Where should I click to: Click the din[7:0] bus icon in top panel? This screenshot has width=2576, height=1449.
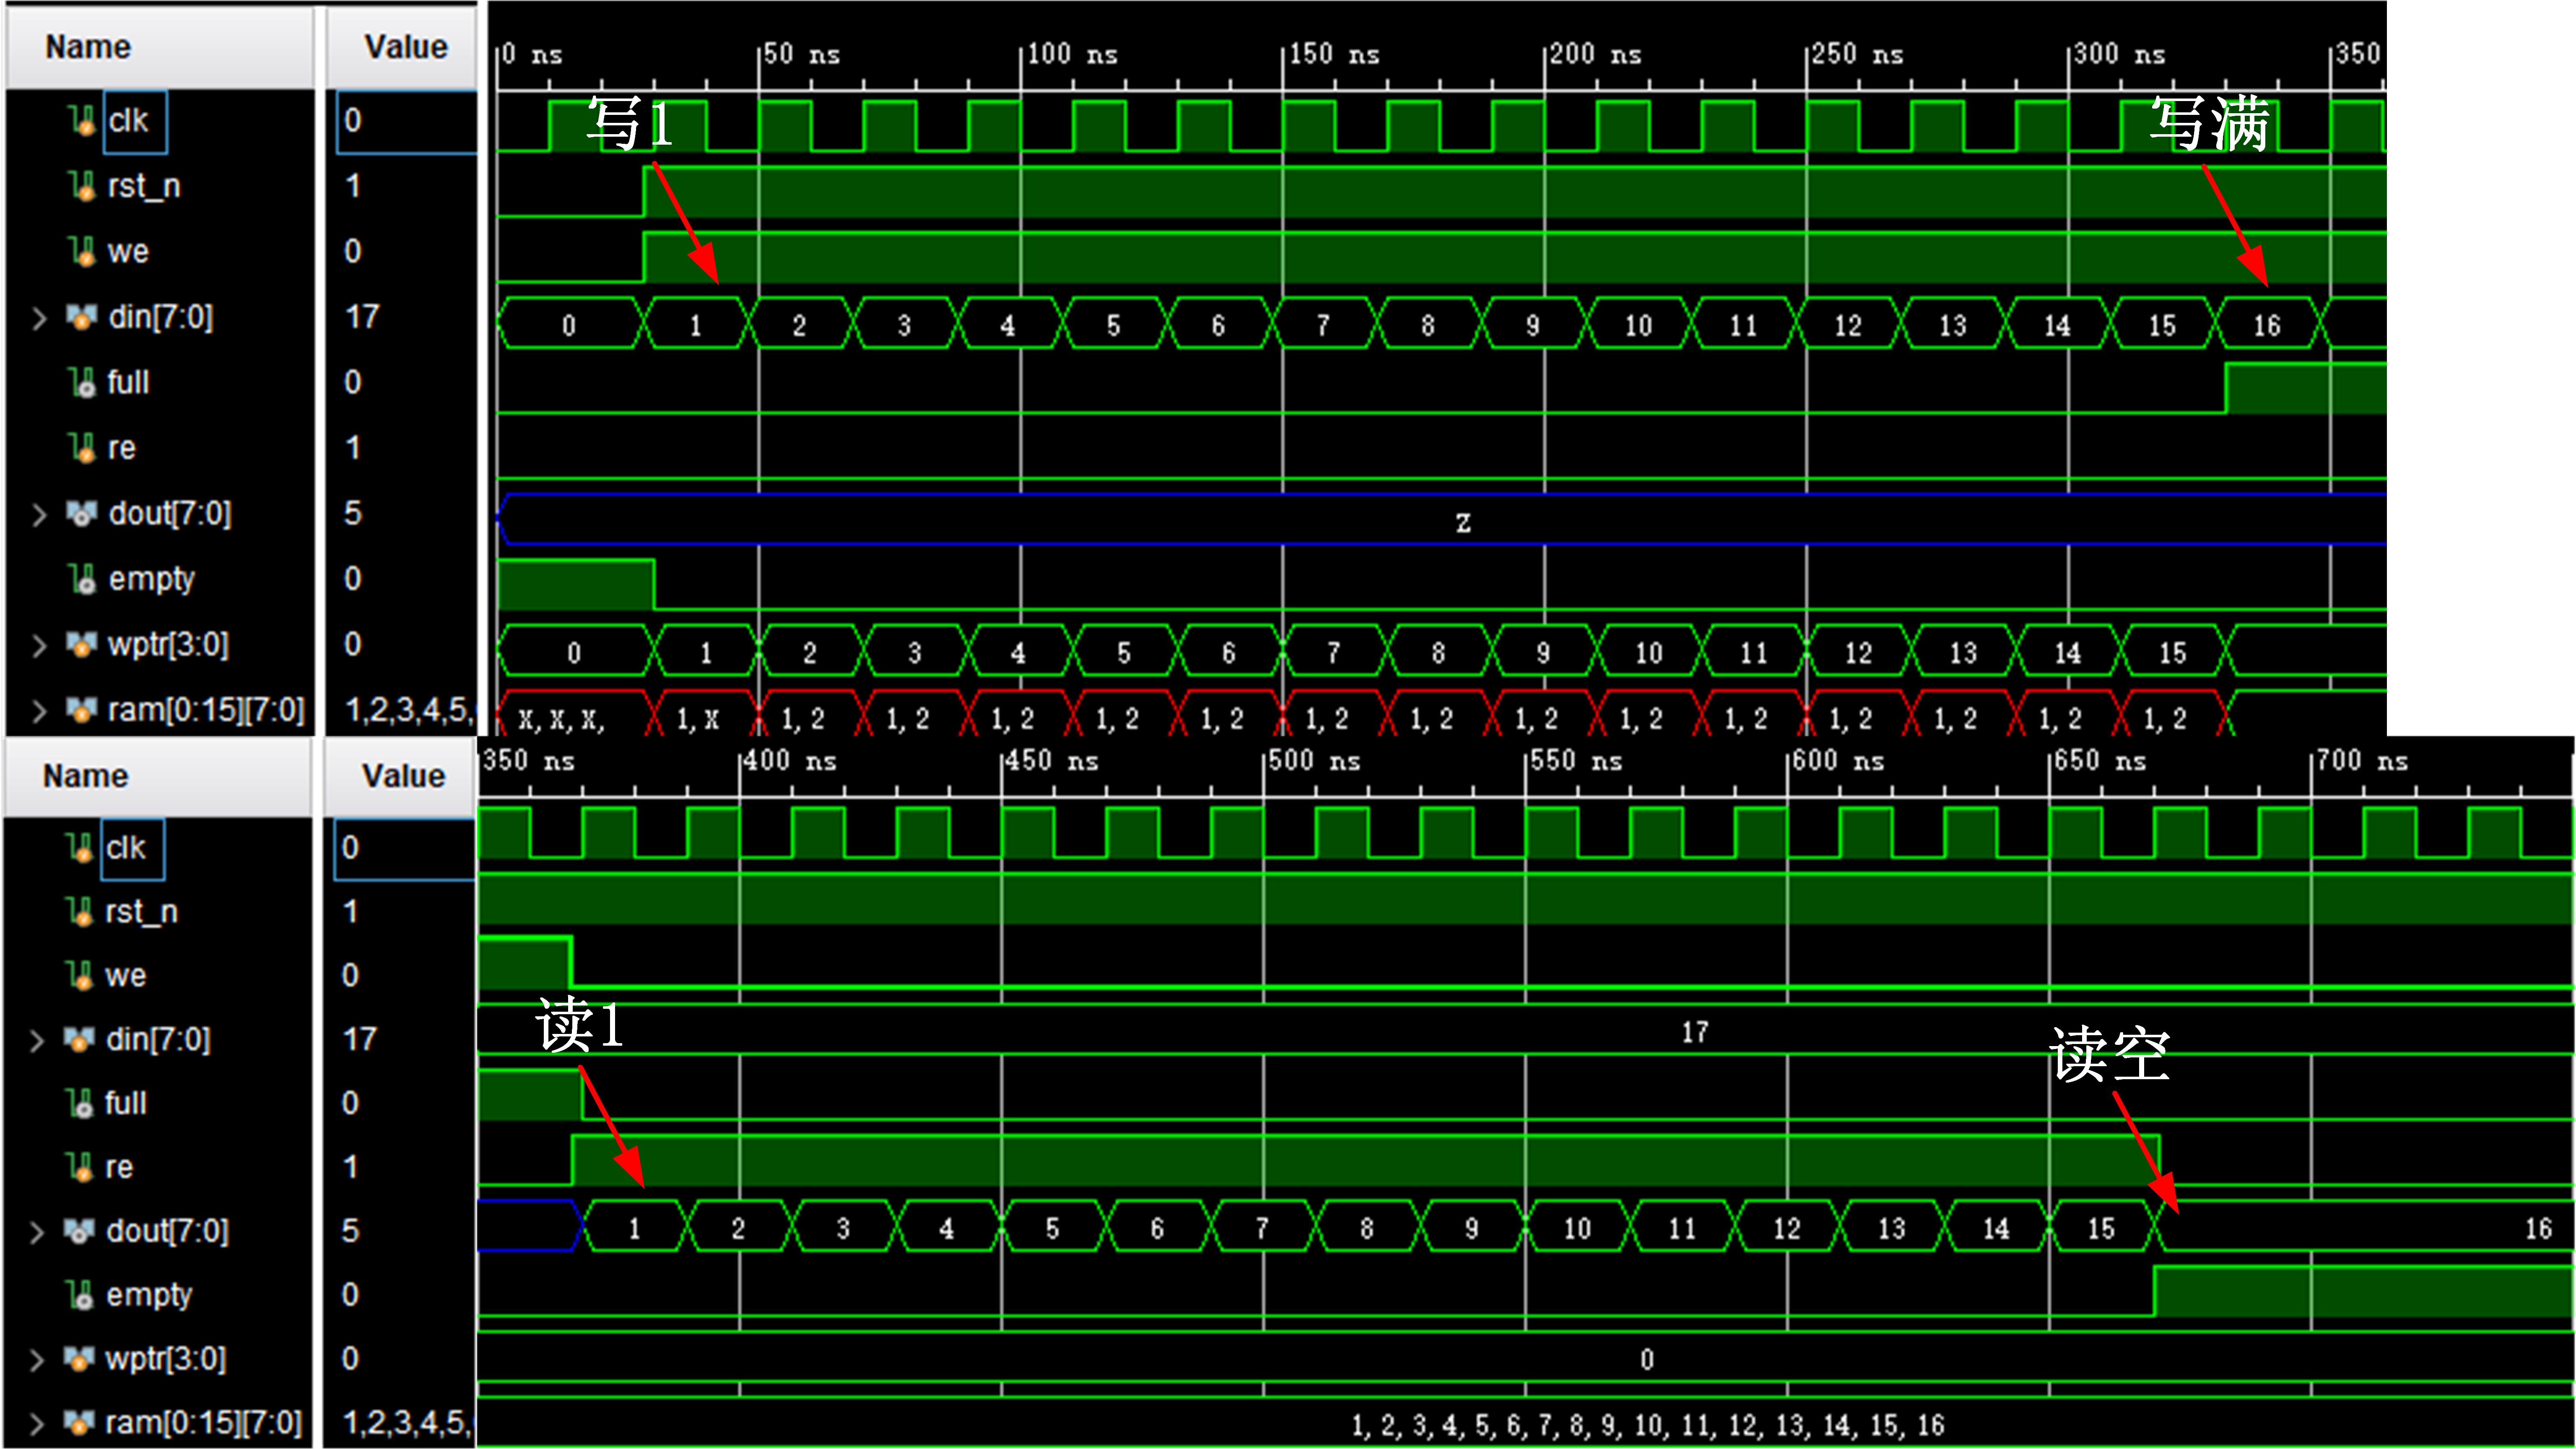pyautogui.click(x=82, y=317)
